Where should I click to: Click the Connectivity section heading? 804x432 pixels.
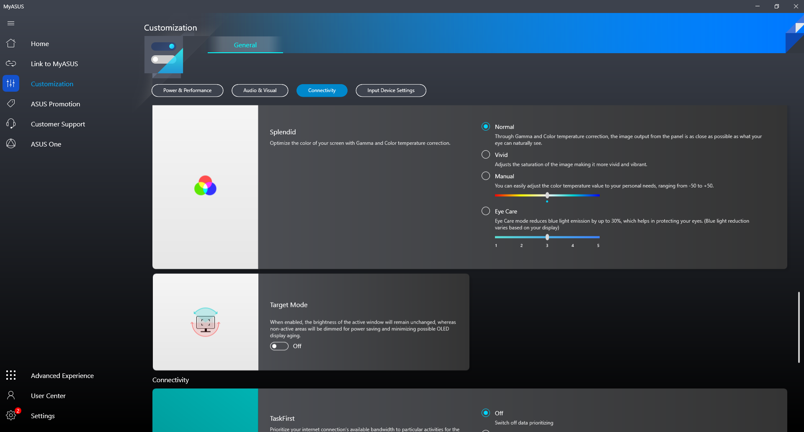[x=170, y=380]
